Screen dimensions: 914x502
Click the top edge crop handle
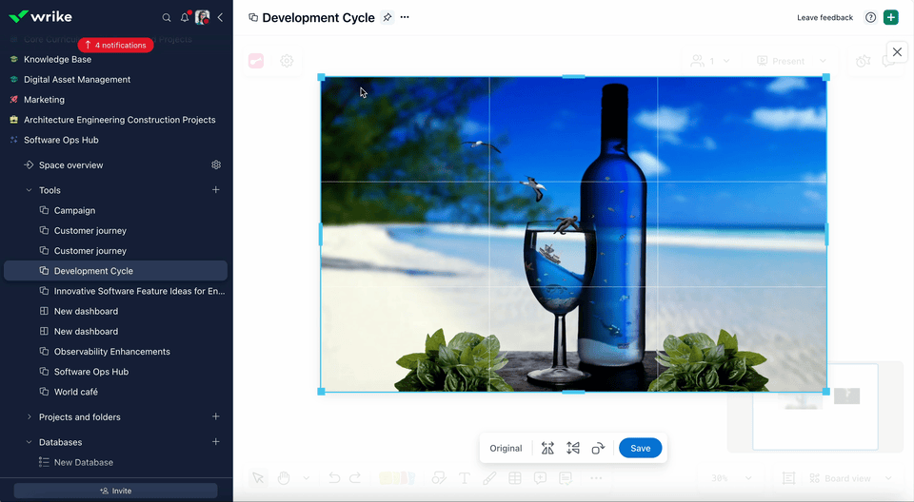pyautogui.click(x=573, y=76)
